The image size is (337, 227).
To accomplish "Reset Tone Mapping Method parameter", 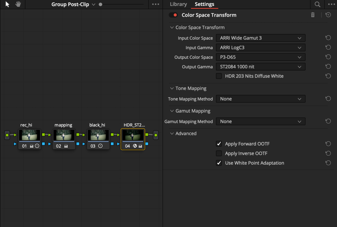I will tap(328, 99).
